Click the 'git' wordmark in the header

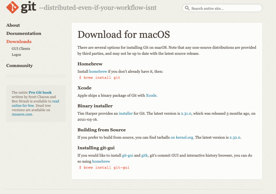click(x=29, y=7)
